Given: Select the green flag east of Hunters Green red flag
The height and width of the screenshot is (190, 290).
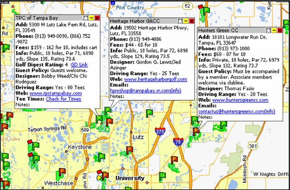Looking at the screenshot, I should 223,125.
